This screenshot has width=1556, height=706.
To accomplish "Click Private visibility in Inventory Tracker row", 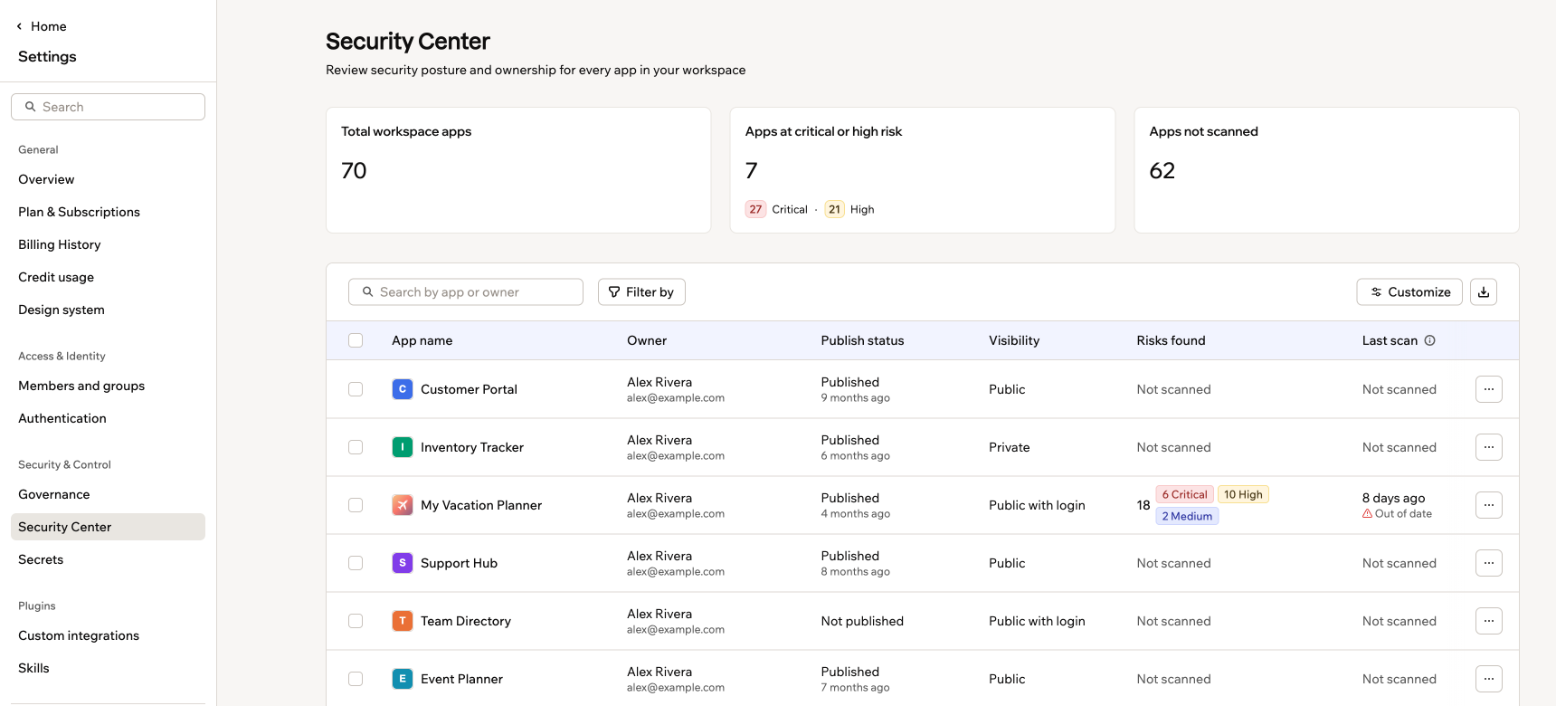I will pyautogui.click(x=1010, y=447).
